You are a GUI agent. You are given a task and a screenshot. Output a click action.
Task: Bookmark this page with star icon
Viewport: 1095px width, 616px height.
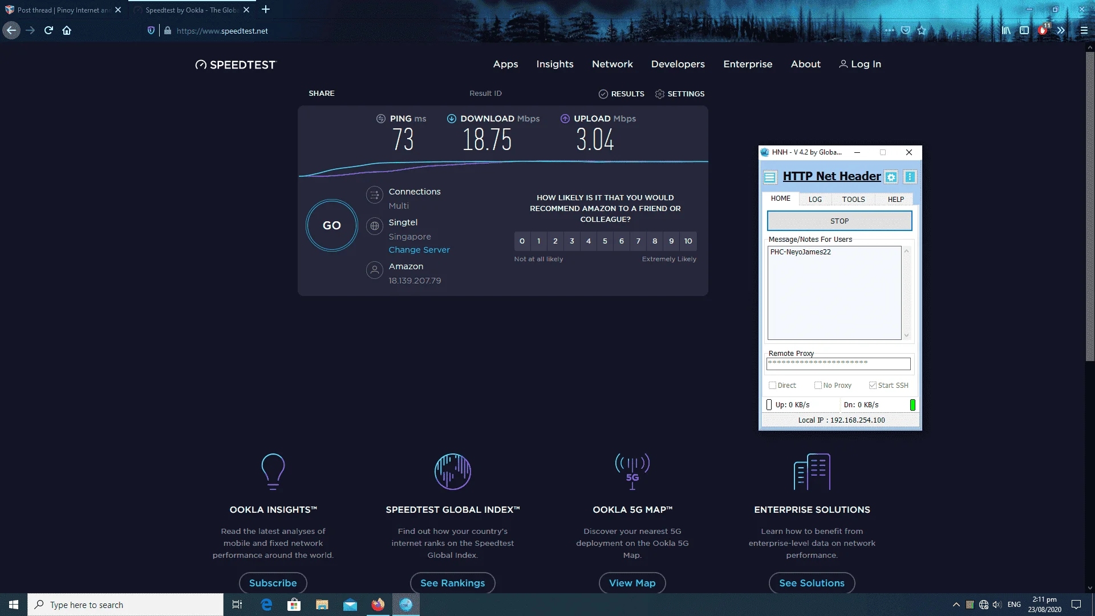pyautogui.click(x=922, y=31)
